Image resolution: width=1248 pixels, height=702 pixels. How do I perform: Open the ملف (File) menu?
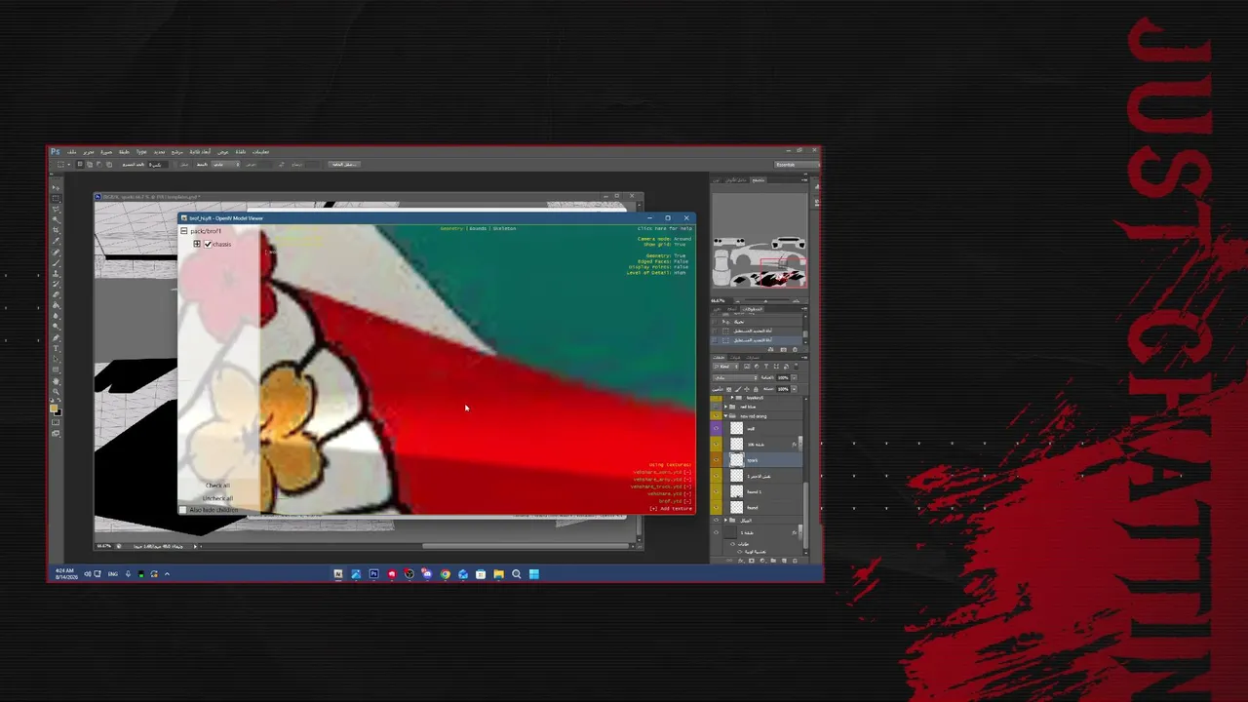[x=72, y=152]
